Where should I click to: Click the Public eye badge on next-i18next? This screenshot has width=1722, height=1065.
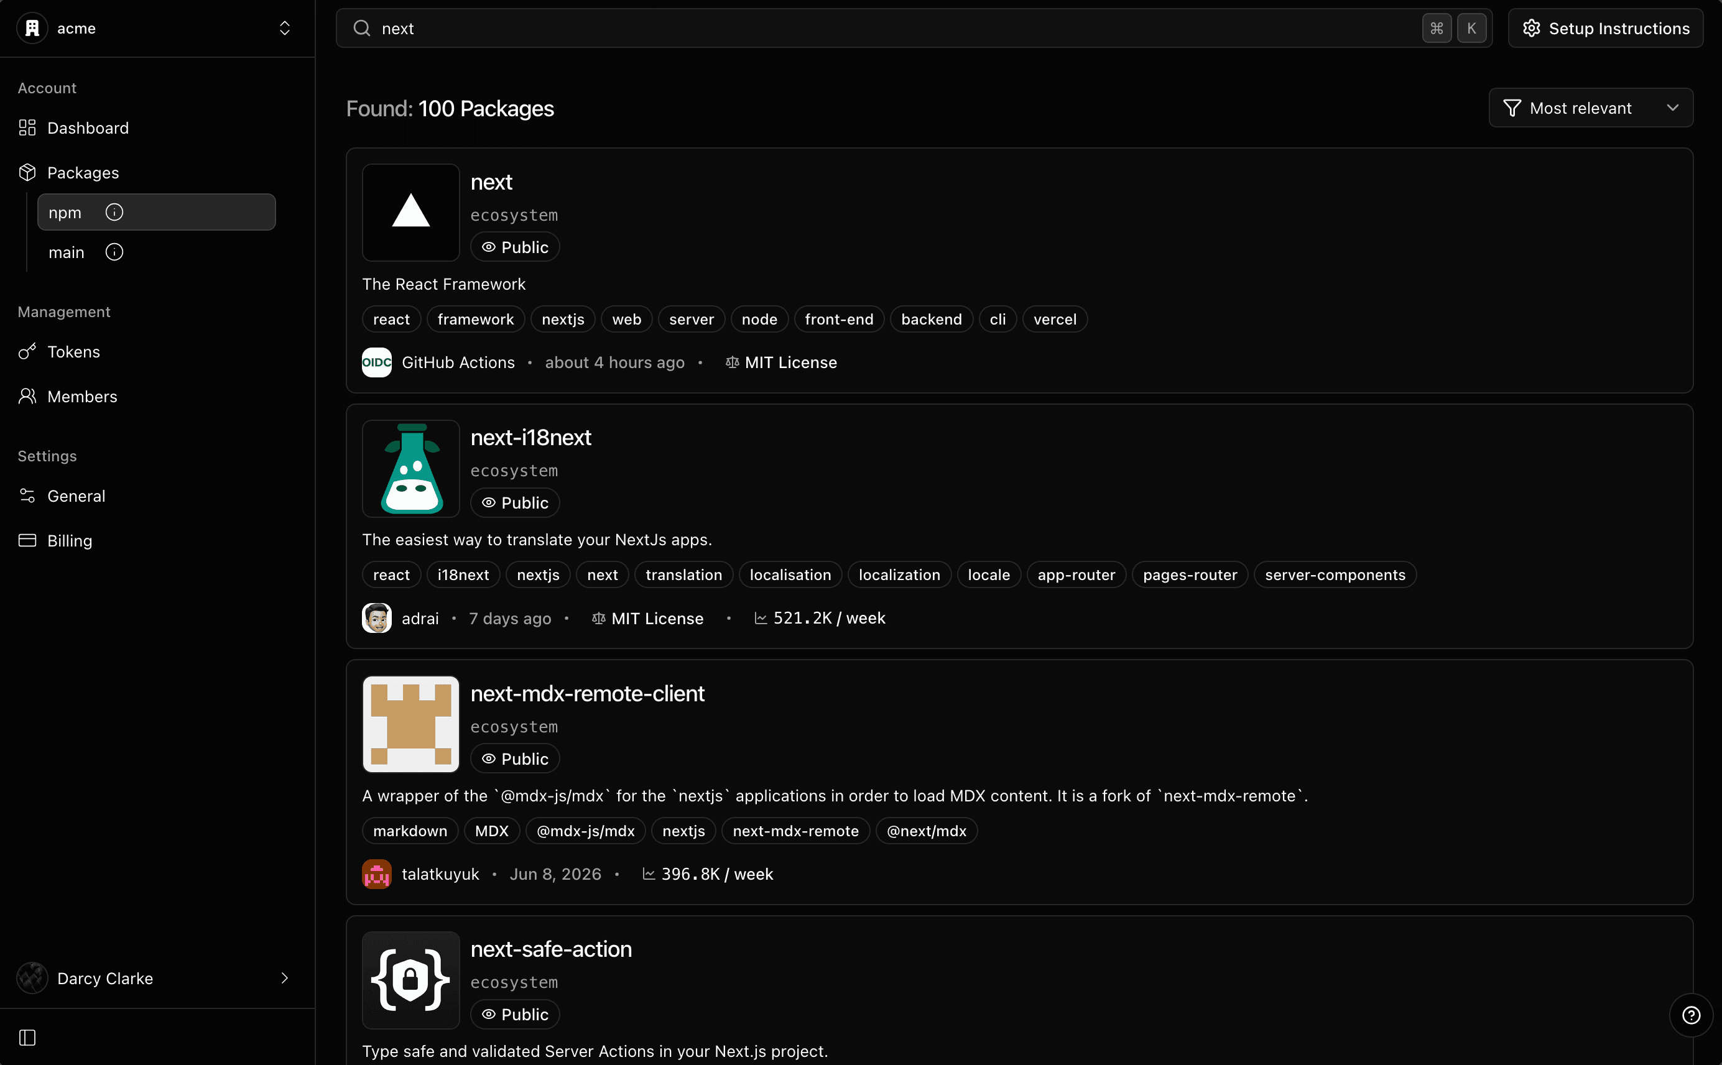click(515, 503)
